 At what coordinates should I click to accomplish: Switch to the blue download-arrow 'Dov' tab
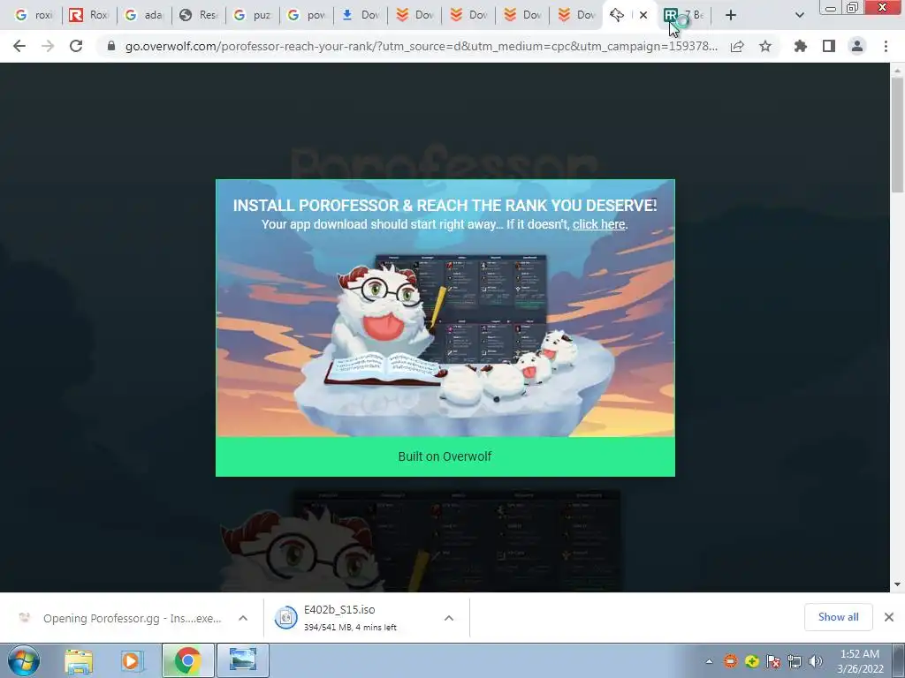(x=361, y=15)
